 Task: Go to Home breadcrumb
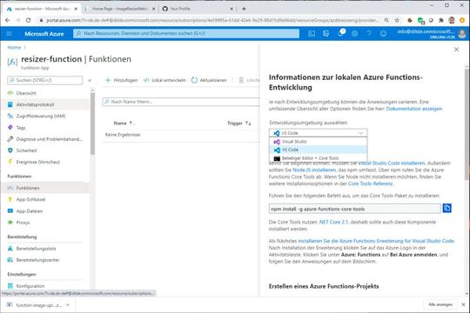pyautogui.click(x=14, y=47)
